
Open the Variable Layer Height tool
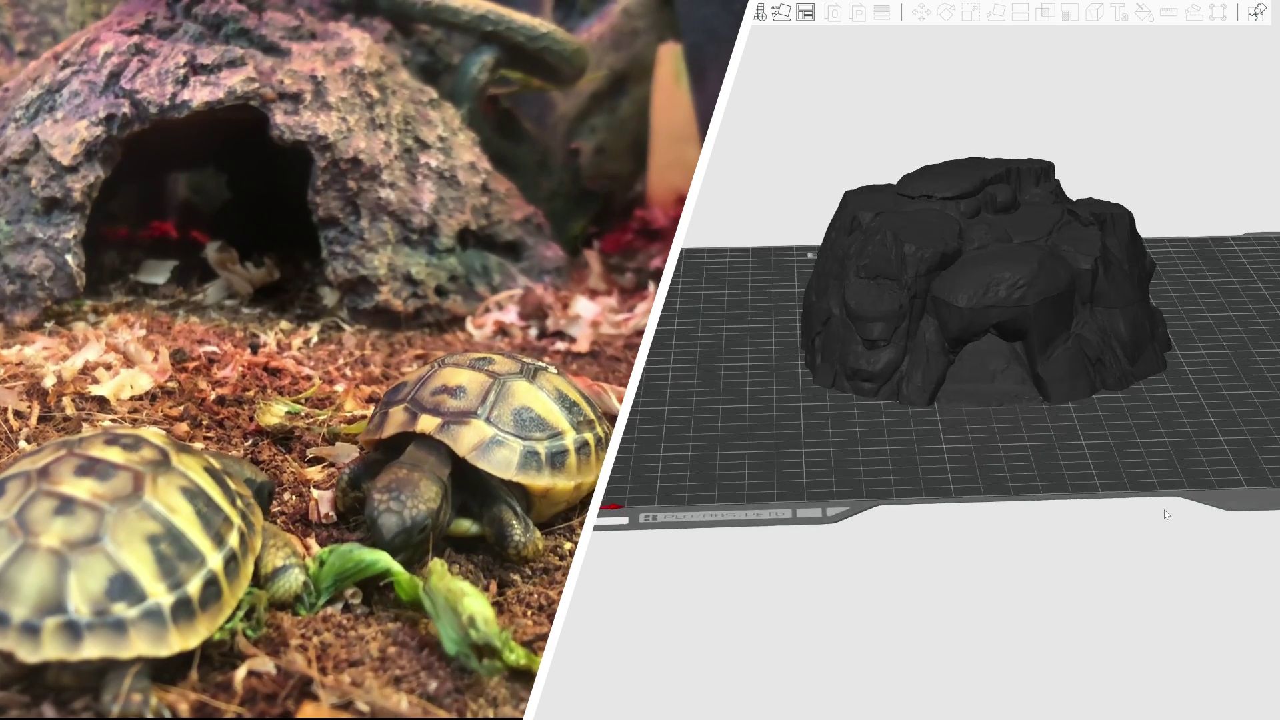coord(882,12)
